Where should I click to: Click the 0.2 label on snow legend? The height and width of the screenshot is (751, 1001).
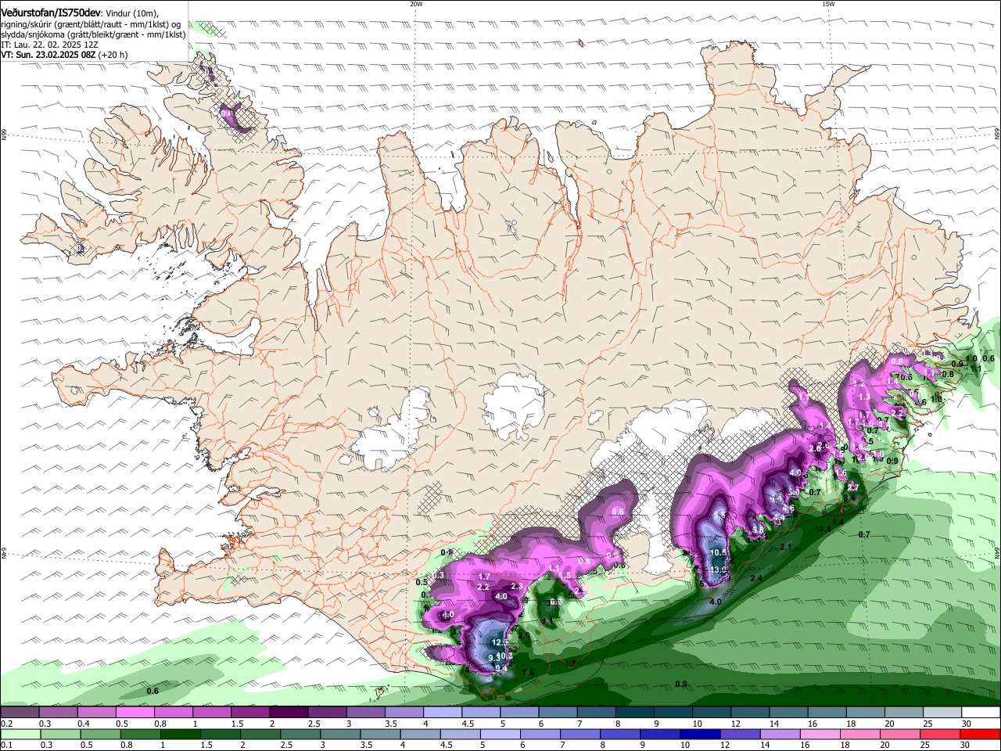7,724
